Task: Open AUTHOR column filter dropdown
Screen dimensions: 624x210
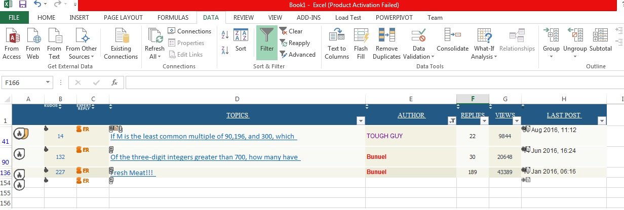Action: tap(452, 121)
